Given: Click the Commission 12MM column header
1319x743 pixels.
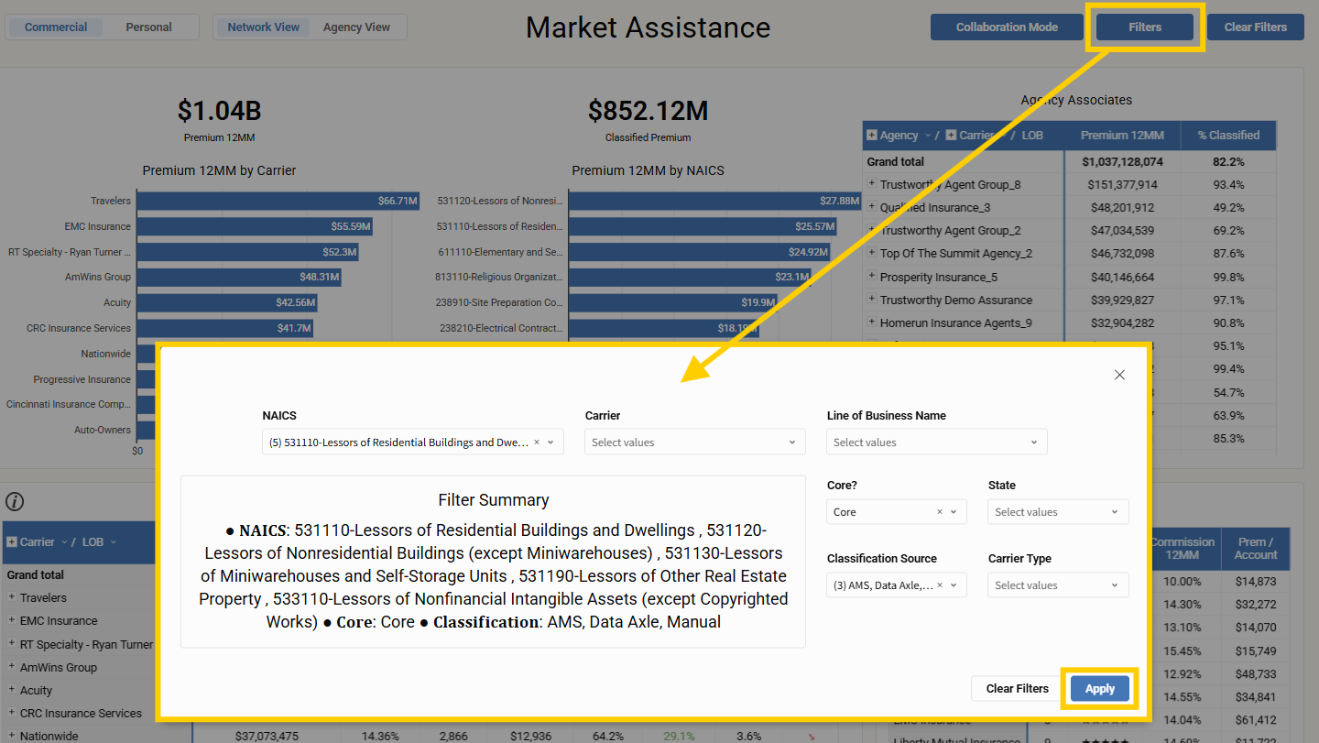Looking at the screenshot, I should coord(1183,548).
